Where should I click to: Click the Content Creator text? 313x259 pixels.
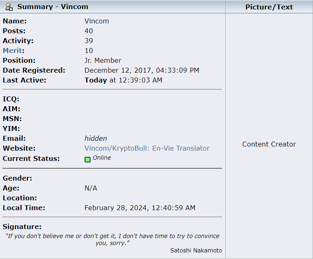click(269, 144)
